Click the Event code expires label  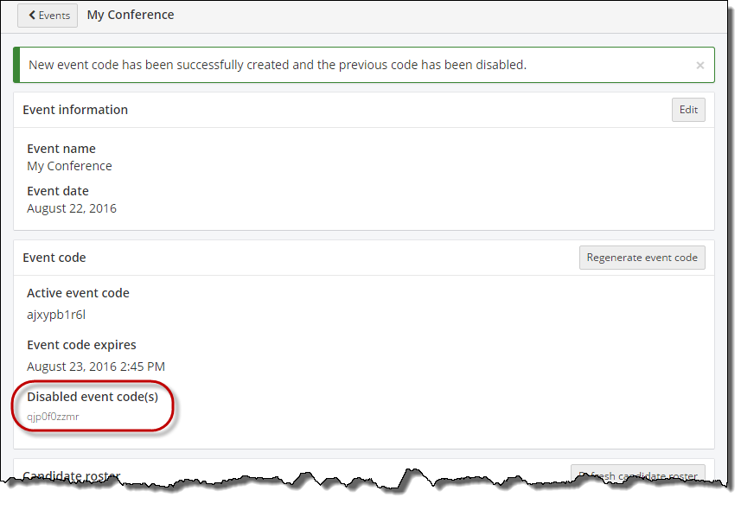81,345
